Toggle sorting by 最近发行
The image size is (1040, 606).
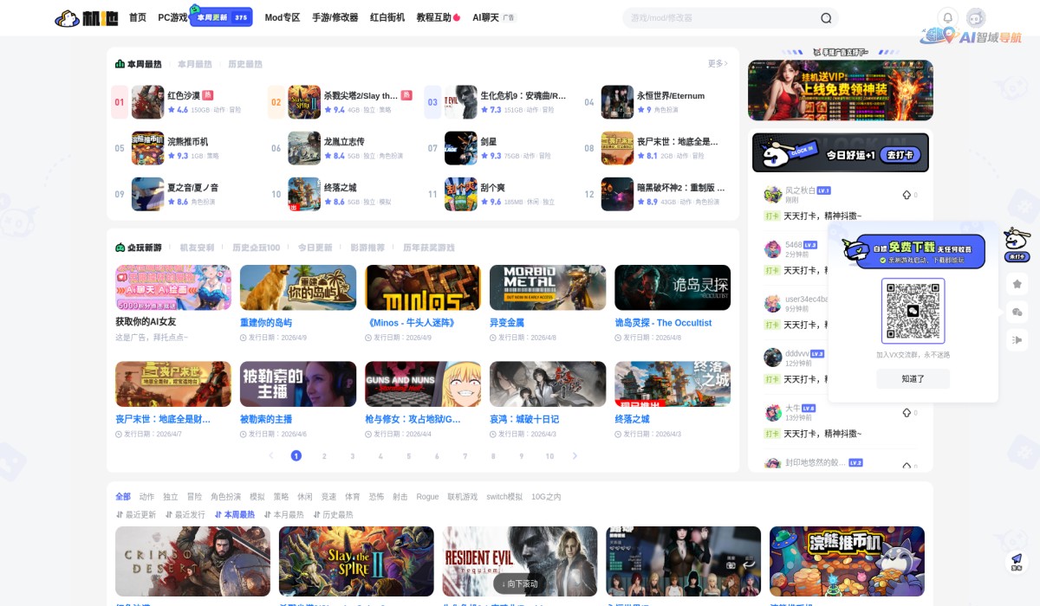tap(189, 513)
